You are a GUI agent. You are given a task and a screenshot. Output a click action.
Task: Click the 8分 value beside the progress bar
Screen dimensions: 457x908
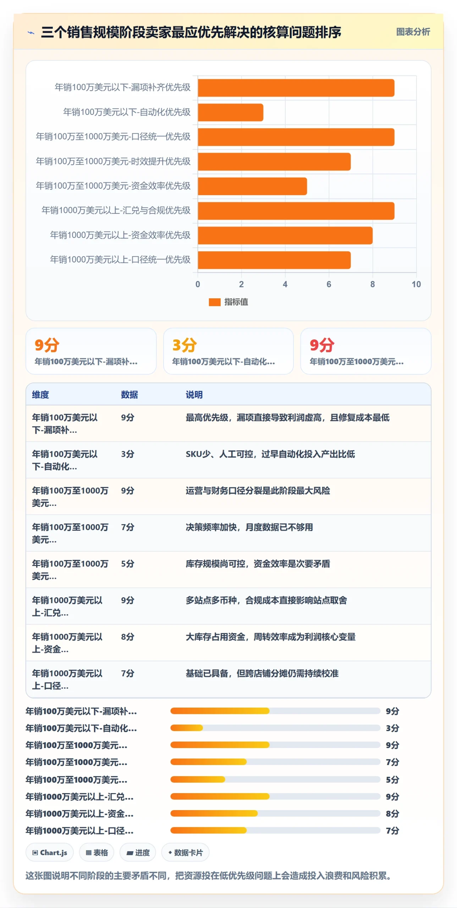click(x=392, y=814)
